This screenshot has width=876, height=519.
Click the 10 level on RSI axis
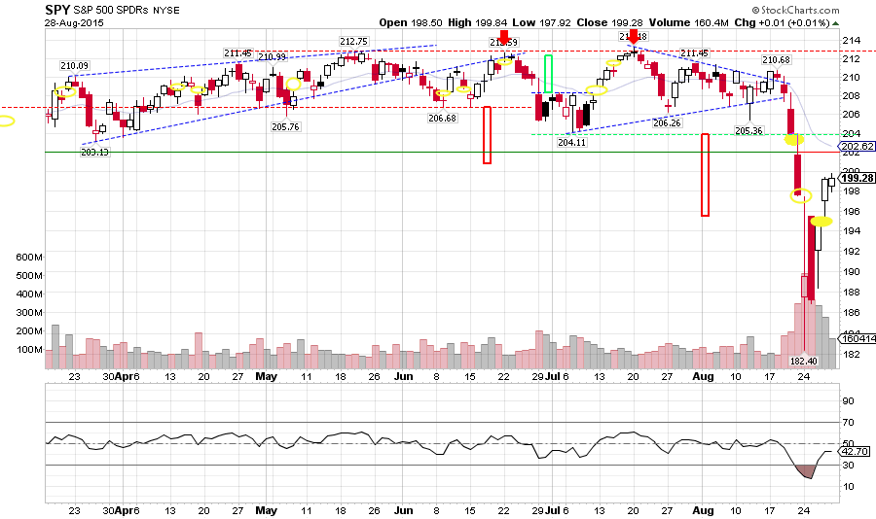pyautogui.click(x=848, y=486)
